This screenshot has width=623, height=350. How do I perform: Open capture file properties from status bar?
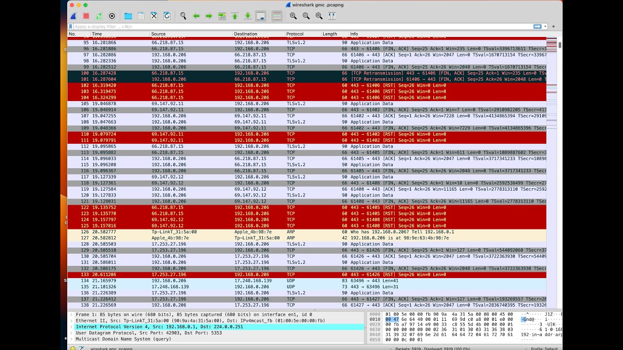[x=81, y=348]
